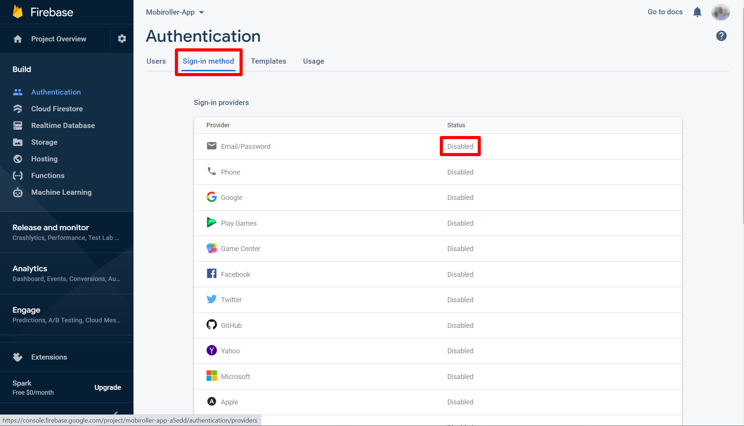Click the Project Overview home icon
Image resolution: width=744 pixels, height=426 pixels.
(18, 39)
